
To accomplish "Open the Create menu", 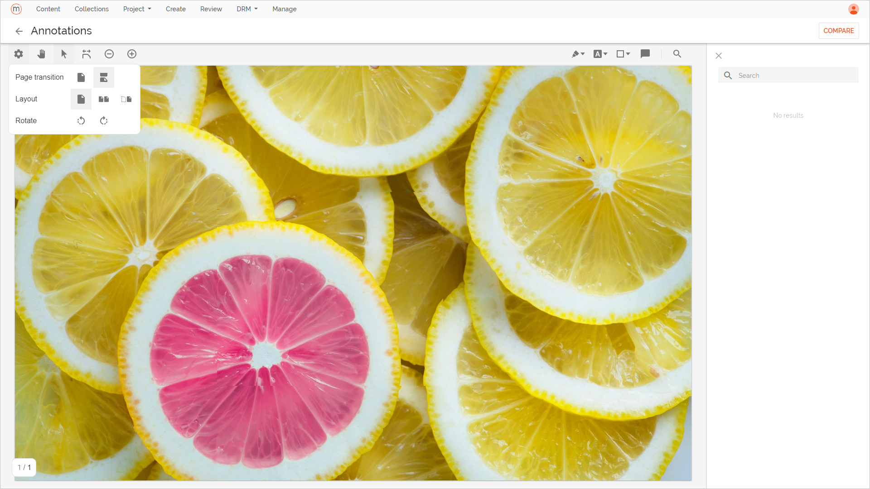I will coord(176,9).
